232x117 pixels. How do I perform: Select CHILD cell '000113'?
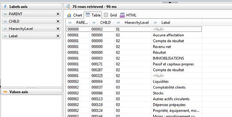(x=102, y=99)
